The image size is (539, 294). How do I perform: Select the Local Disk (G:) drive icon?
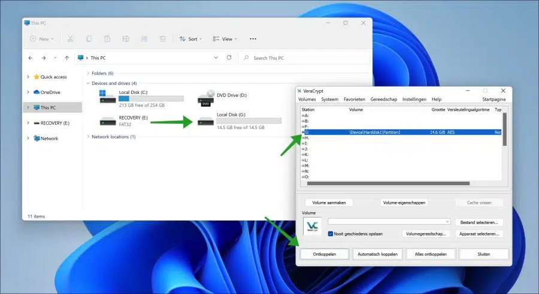tap(206, 121)
